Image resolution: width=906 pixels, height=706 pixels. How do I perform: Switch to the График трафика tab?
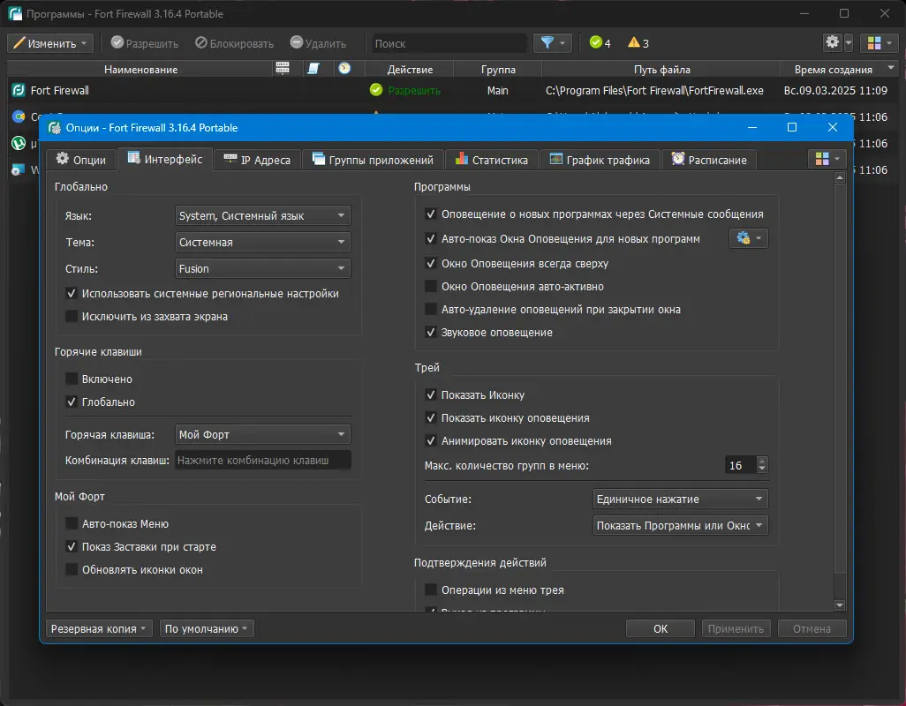tap(600, 160)
